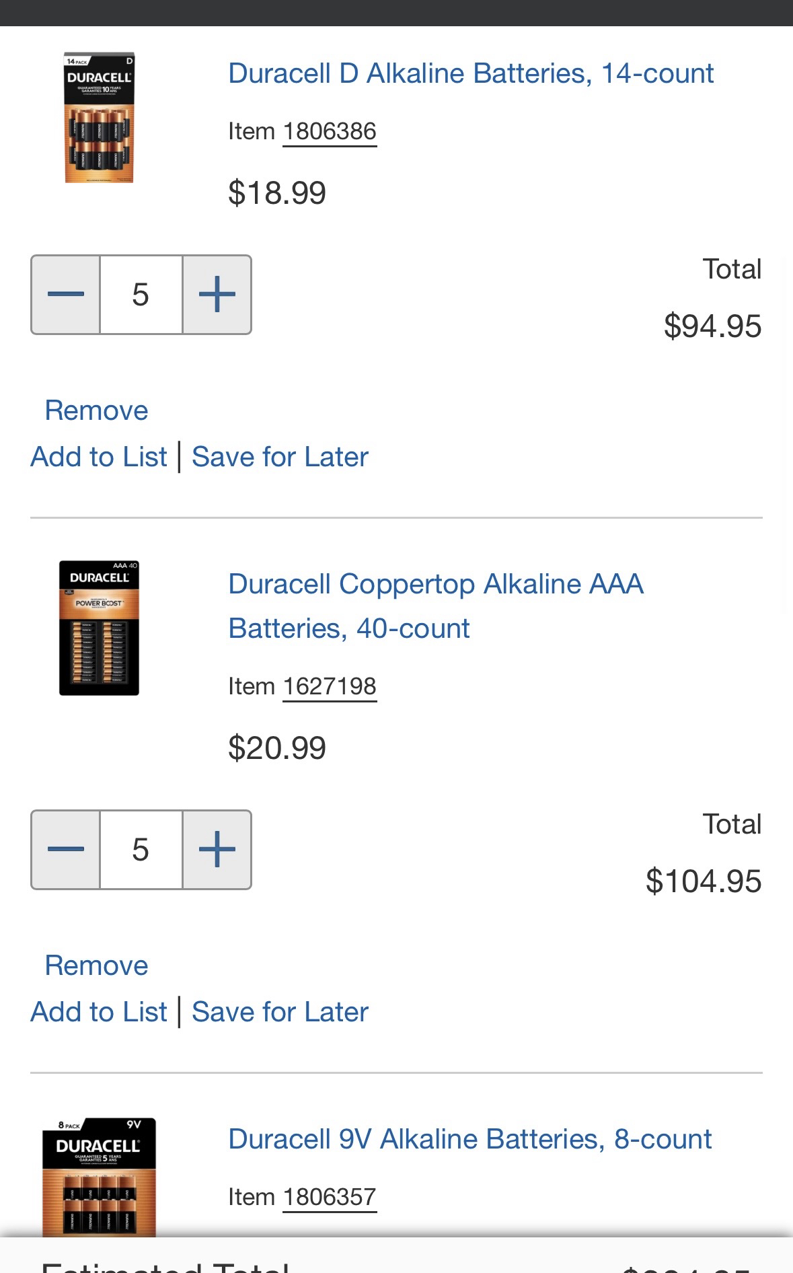
Task: Click the Duracell D batteries product image
Action: pos(99,118)
